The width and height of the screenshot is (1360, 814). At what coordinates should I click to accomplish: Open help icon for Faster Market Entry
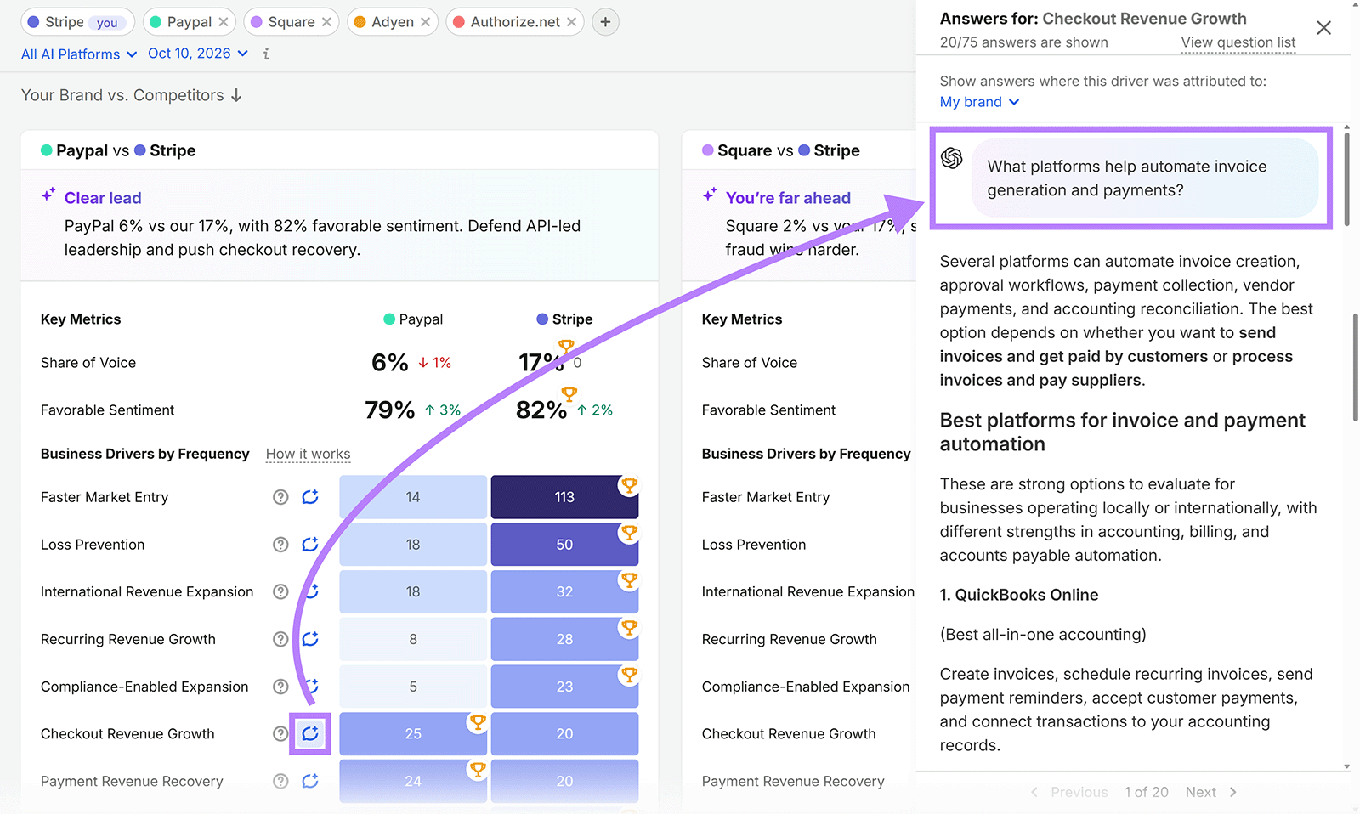[x=280, y=497]
